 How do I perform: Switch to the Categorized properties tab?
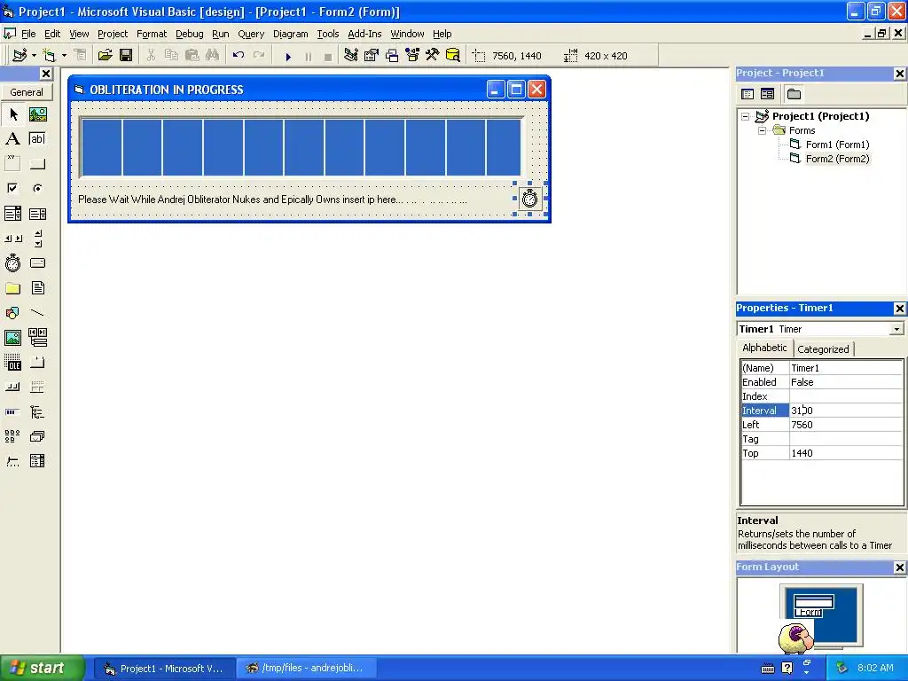pos(823,349)
